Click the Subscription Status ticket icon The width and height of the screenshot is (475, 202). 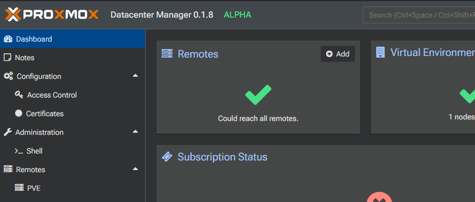pyautogui.click(x=167, y=157)
